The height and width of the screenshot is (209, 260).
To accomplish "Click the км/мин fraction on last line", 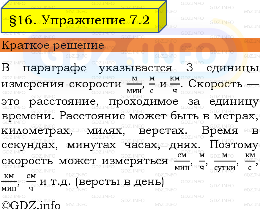I will (9, 182).
